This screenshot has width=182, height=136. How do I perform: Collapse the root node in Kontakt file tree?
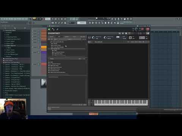[51, 42]
